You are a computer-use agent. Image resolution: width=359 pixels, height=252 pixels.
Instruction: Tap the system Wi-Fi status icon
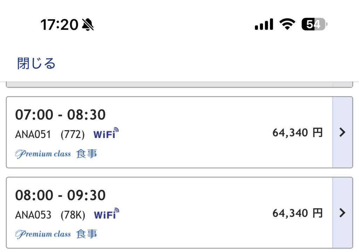pyautogui.click(x=287, y=24)
